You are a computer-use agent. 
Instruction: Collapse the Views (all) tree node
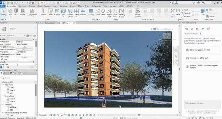[1, 82]
